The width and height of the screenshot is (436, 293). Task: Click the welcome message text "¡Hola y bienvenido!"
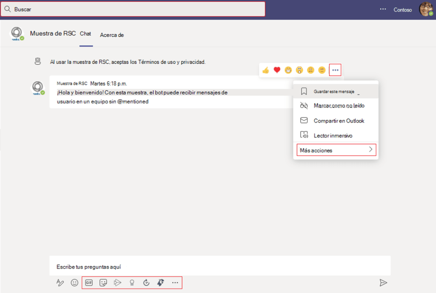coord(80,92)
